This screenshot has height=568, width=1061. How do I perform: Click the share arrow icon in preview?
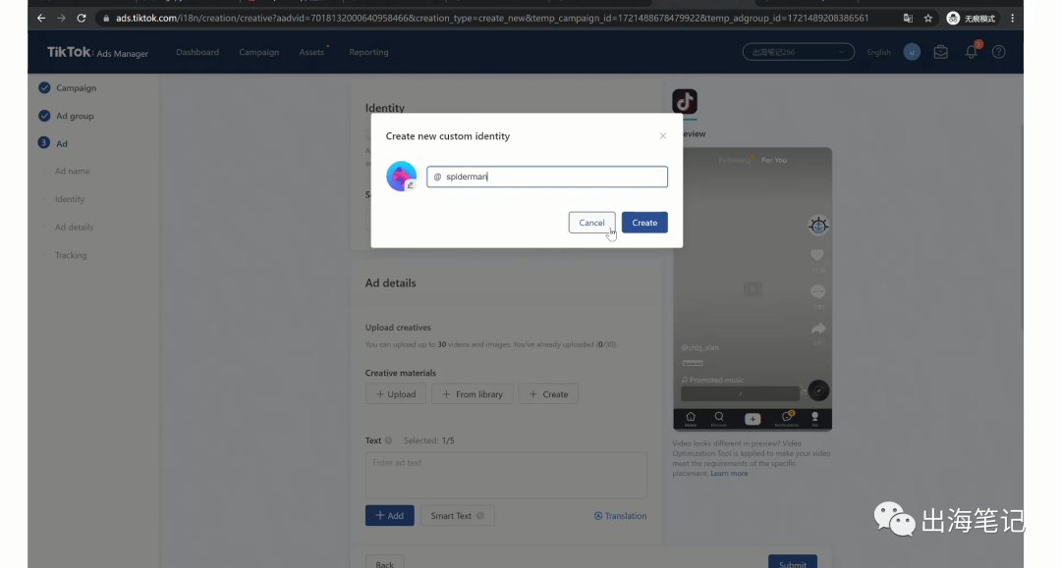pyautogui.click(x=818, y=329)
